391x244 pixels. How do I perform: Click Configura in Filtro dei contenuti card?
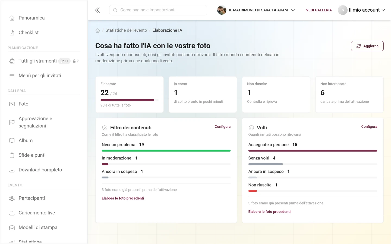[222, 127]
